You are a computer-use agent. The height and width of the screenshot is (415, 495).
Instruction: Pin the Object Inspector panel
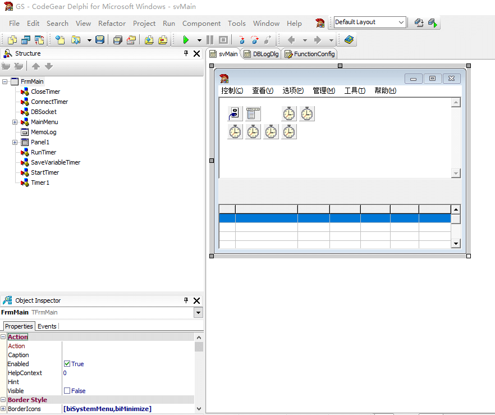click(186, 300)
